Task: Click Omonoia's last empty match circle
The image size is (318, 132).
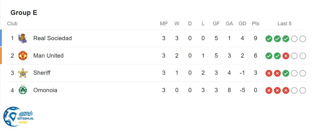Action: [x=303, y=90]
